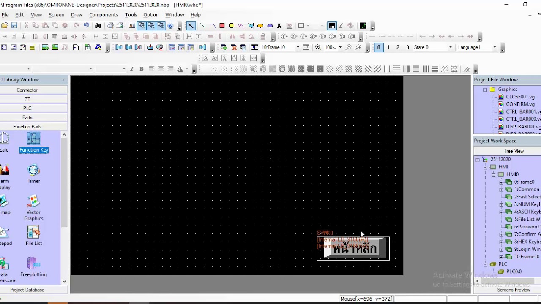Select the Vector Graphics part

[33, 208]
